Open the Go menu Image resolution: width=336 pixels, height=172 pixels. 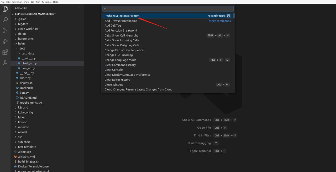coord(33,2)
